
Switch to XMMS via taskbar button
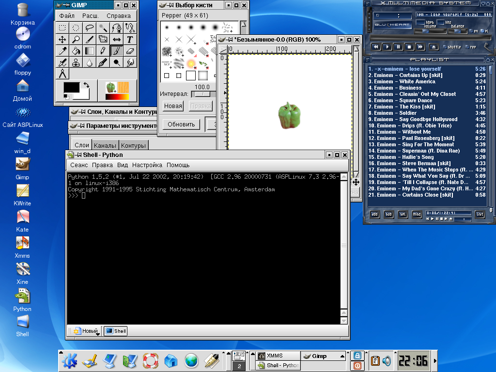(x=278, y=356)
